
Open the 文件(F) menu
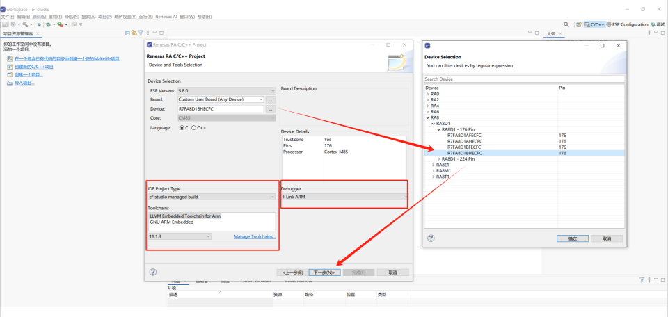coord(7,17)
